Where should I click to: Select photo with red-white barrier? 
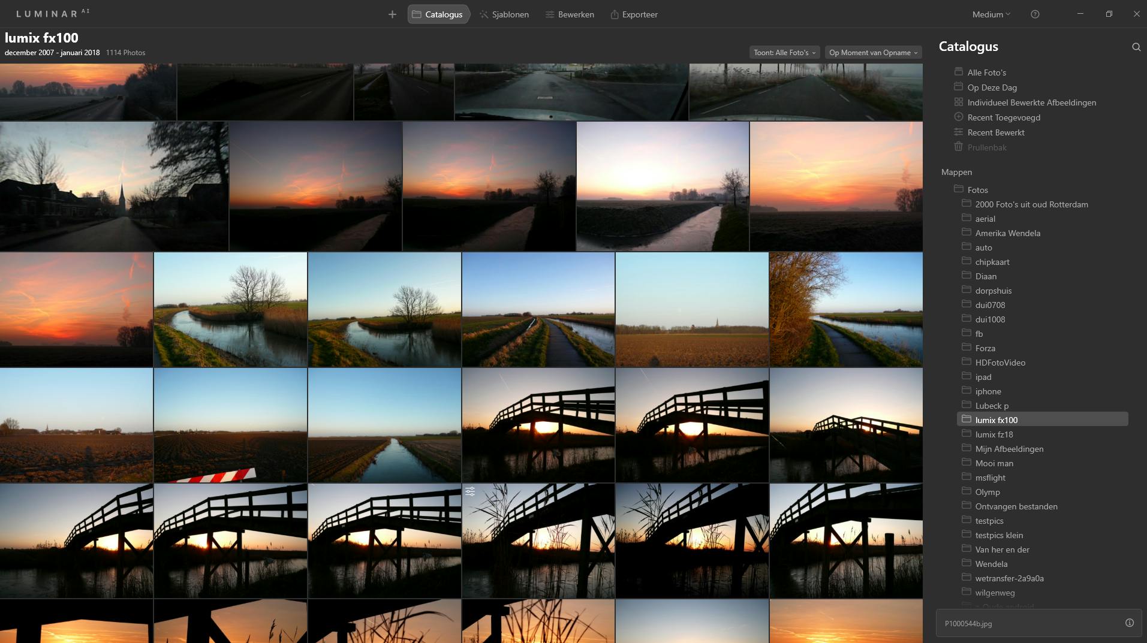point(230,425)
